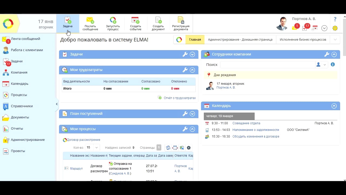Click page 1 button in Мои процессы
The height and width of the screenshot is (195, 346).
159,148
